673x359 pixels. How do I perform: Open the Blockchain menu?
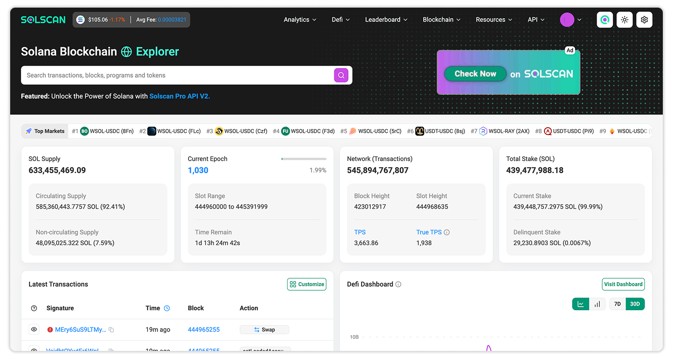tap(442, 20)
